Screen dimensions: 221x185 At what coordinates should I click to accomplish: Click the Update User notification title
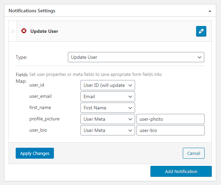pos(44,31)
